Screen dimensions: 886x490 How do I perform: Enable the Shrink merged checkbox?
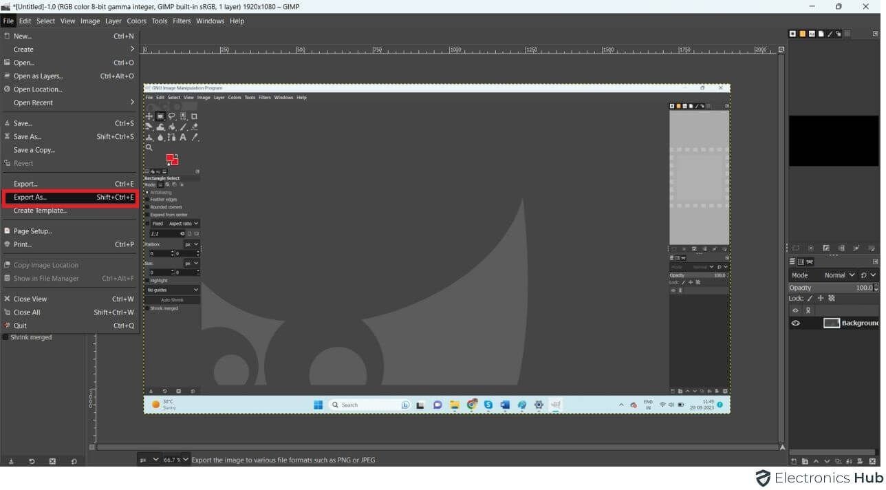[x=6, y=337]
